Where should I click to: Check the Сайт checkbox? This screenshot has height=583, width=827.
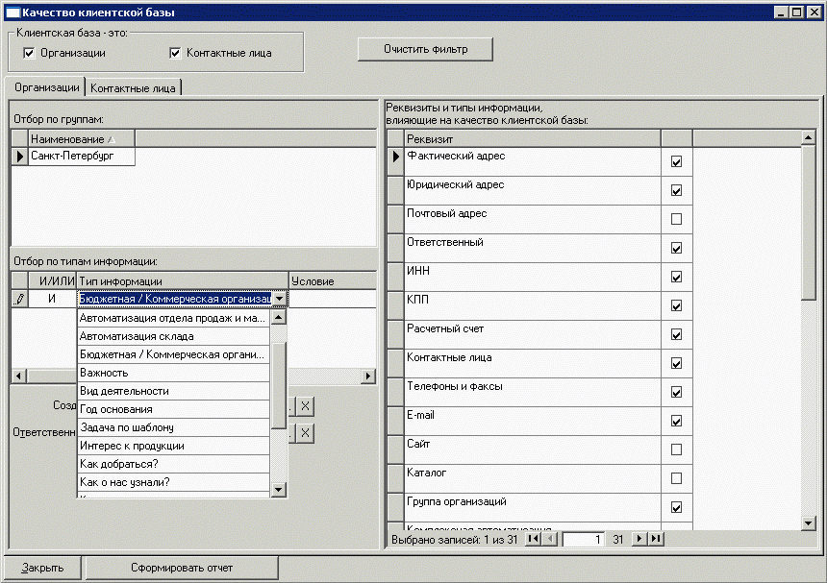676,449
